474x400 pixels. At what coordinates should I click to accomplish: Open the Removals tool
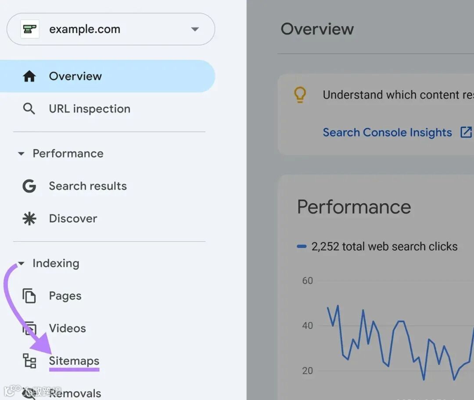[x=75, y=393]
